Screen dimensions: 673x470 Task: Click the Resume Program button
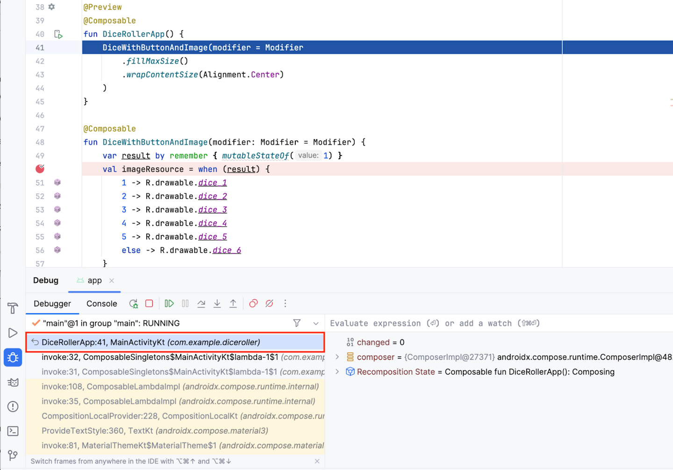pyautogui.click(x=169, y=304)
